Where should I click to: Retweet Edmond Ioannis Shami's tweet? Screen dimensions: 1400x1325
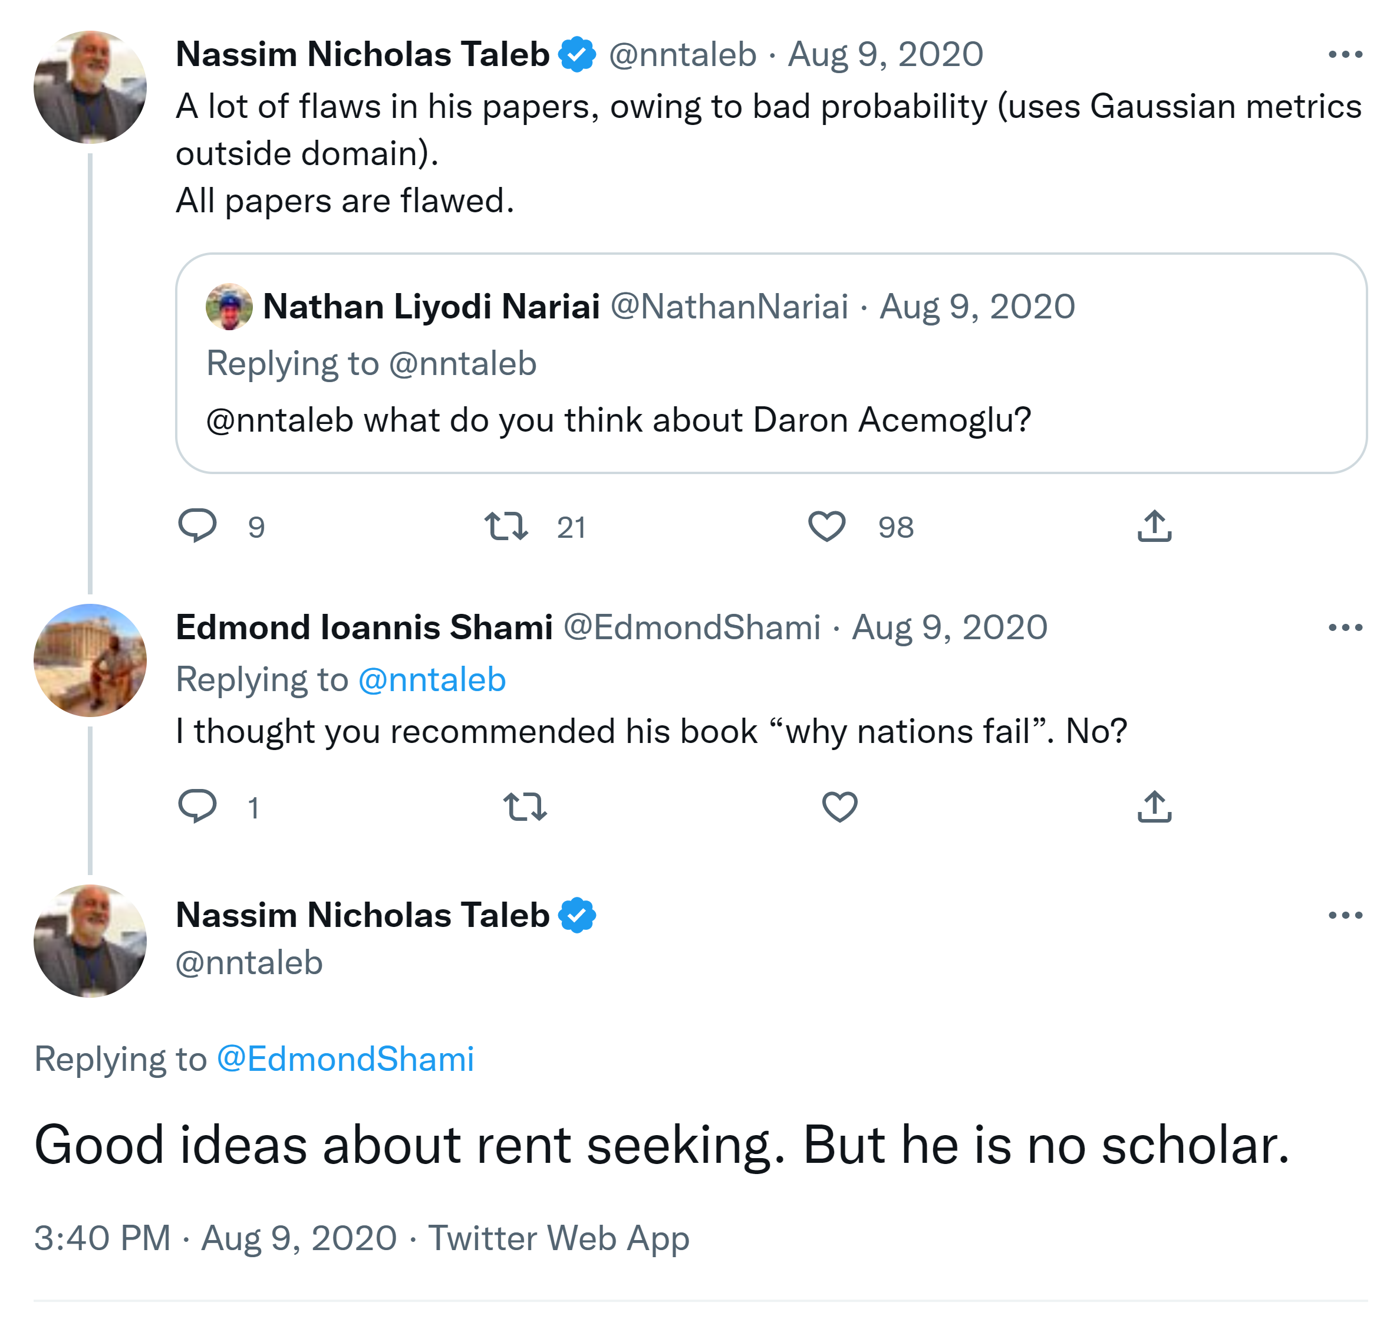[x=525, y=807]
